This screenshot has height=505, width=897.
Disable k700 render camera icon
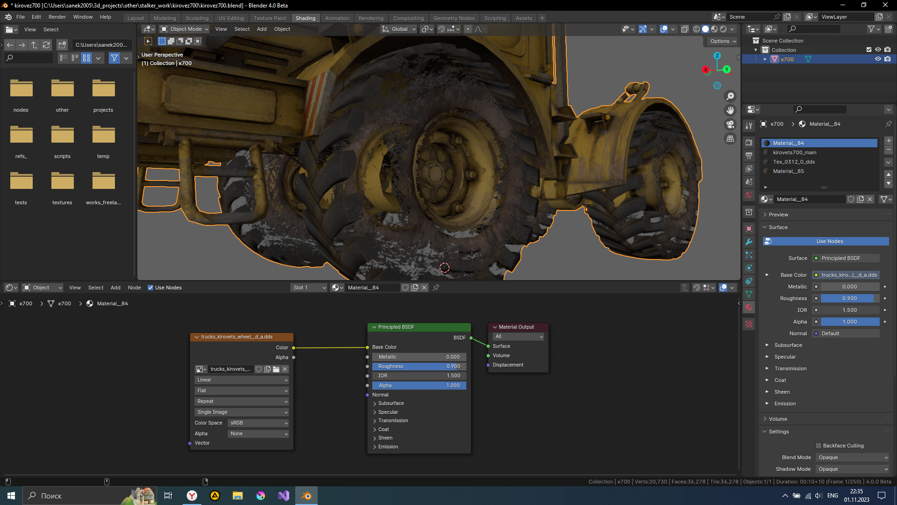(x=887, y=59)
